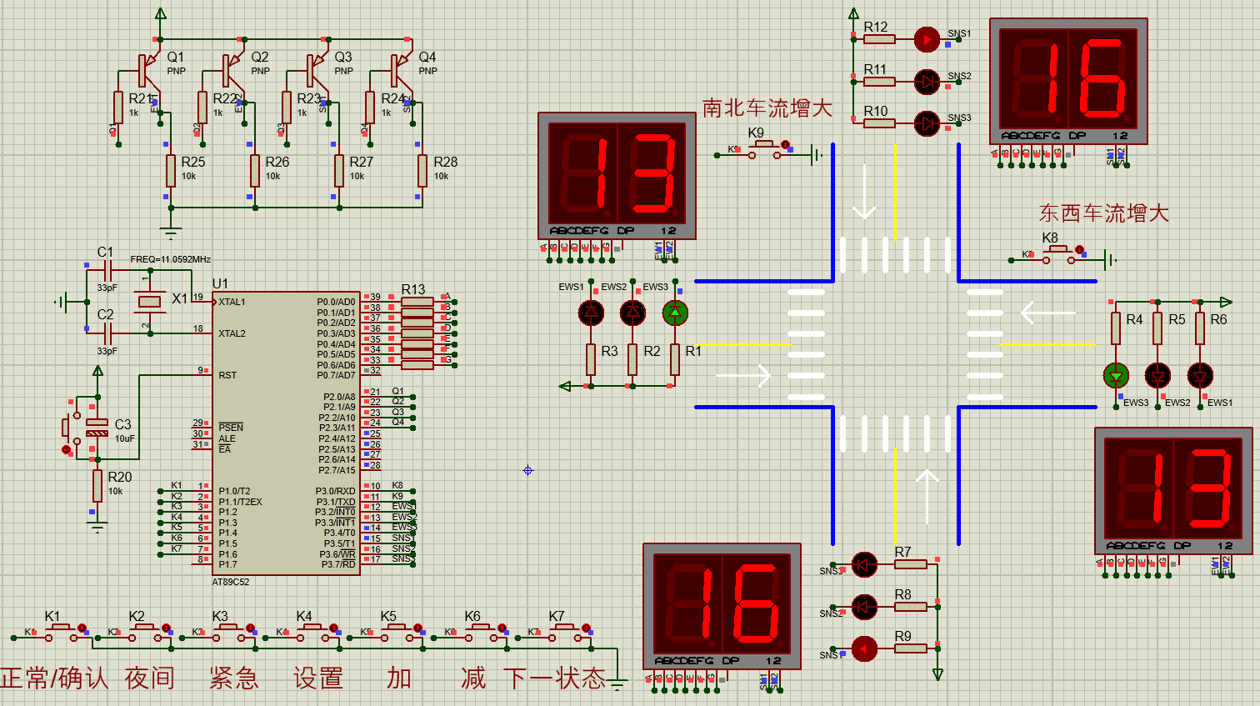The width and height of the screenshot is (1260, 706).
Task: Toggle the red latch dot on K6
Action: [502, 627]
